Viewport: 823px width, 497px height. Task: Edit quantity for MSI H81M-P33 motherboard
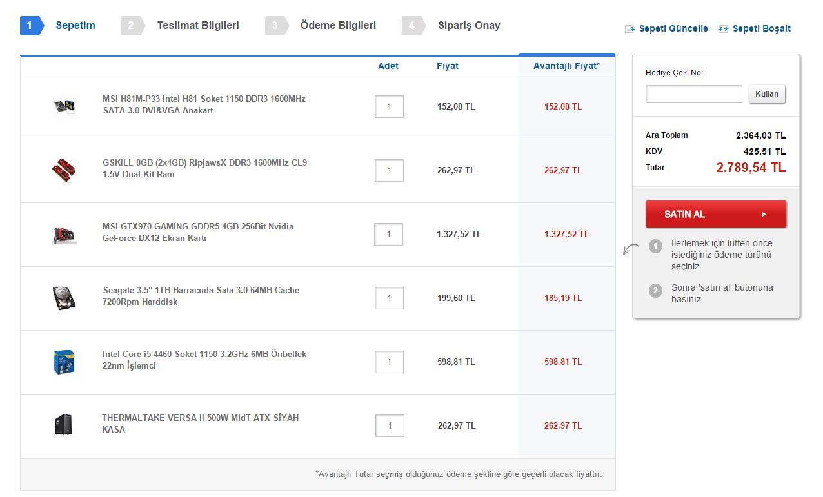coord(389,107)
